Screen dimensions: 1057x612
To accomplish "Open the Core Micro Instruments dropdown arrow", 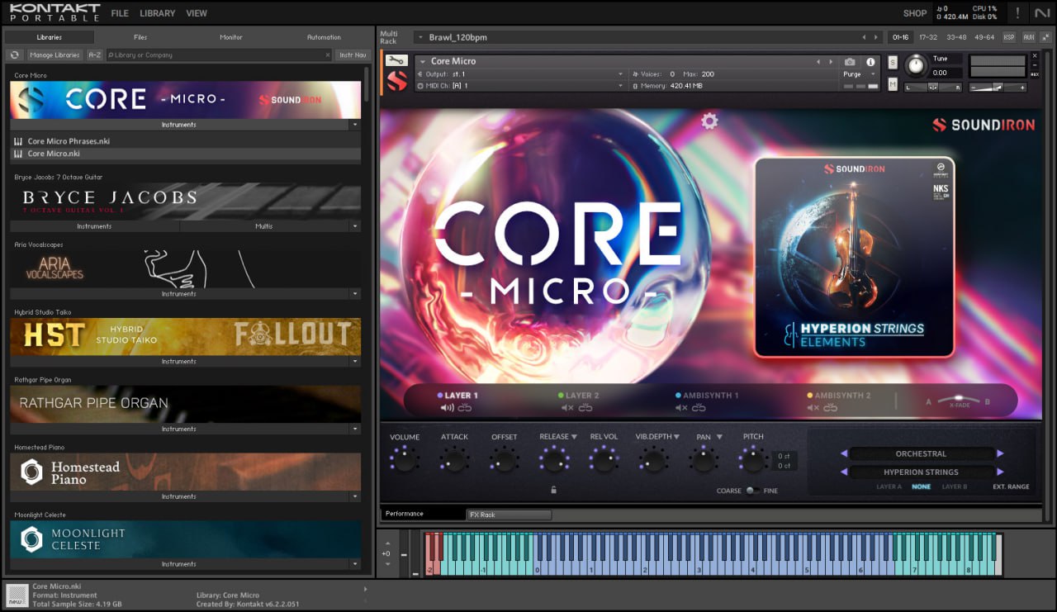I will pyautogui.click(x=355, y=125).
